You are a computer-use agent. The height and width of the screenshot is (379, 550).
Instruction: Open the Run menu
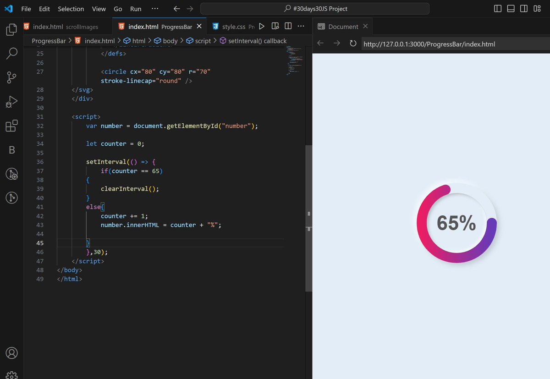coord(135,8)
